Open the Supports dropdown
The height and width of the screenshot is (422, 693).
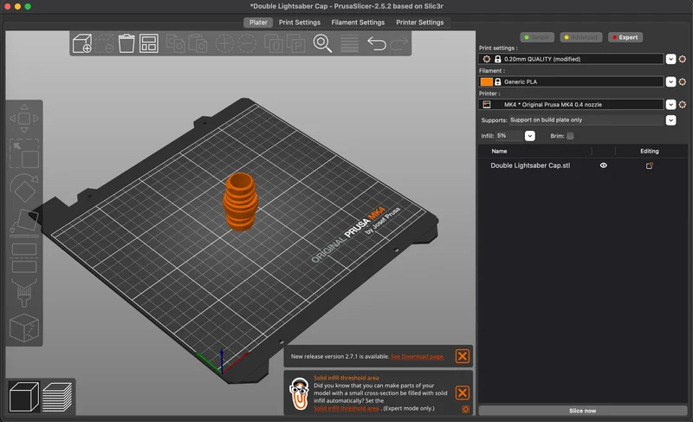[670, 120]
